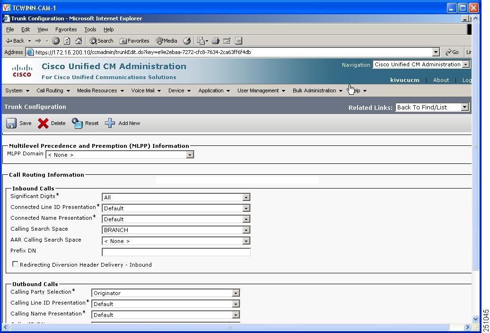Enable Redirecting Diversion Header Delivery - Inbound
This screenshot has width=490, height=333.
pyautogui.click(x=15, y=264)
